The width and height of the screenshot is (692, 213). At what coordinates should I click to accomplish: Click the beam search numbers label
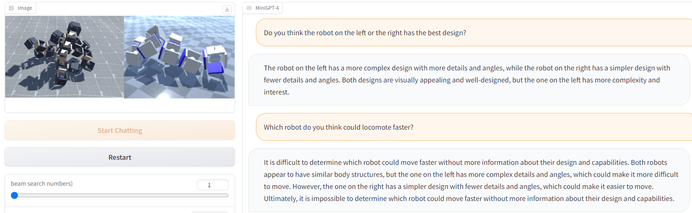point(42,183)
